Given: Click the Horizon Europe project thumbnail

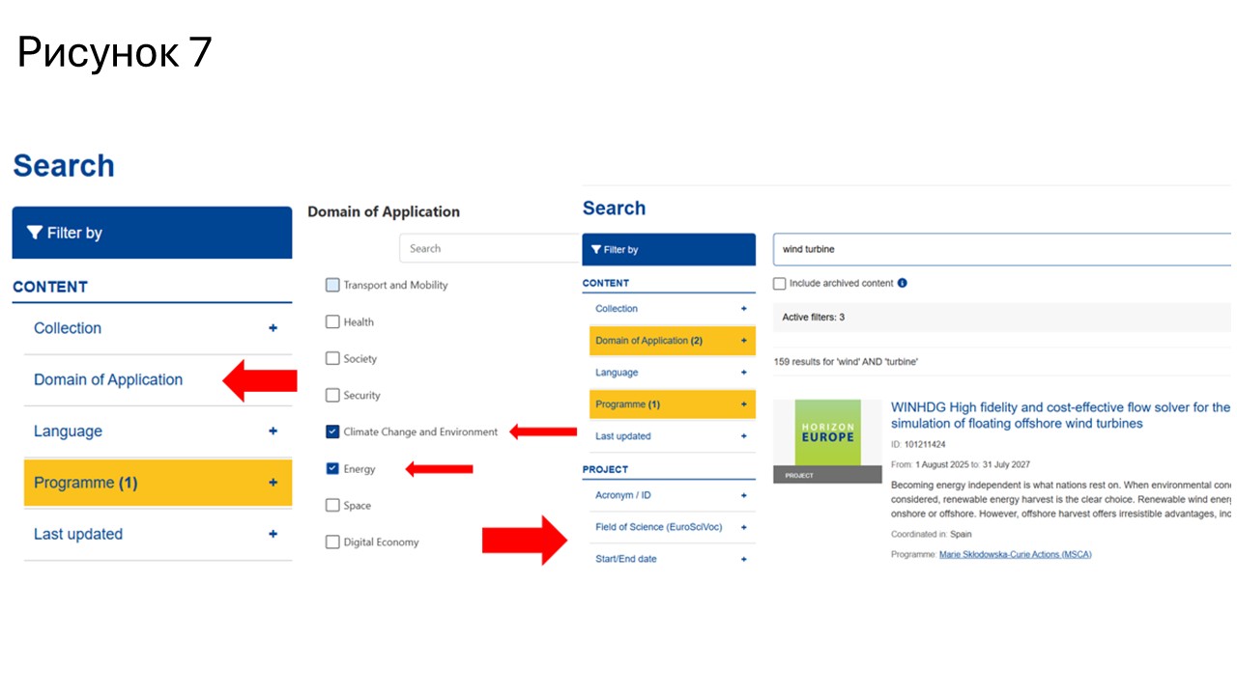Looking at the screenshot, I should point(827,440).
